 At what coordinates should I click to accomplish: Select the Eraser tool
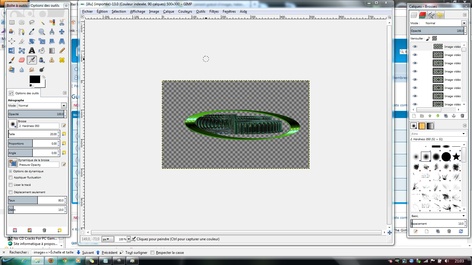click(22, 60)
